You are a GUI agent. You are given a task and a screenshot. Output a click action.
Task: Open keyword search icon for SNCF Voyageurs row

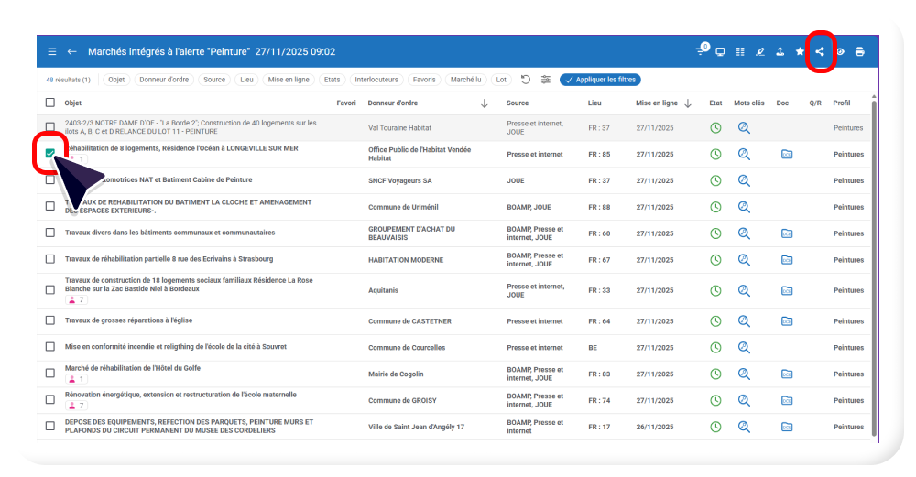[x=744, y=180]
